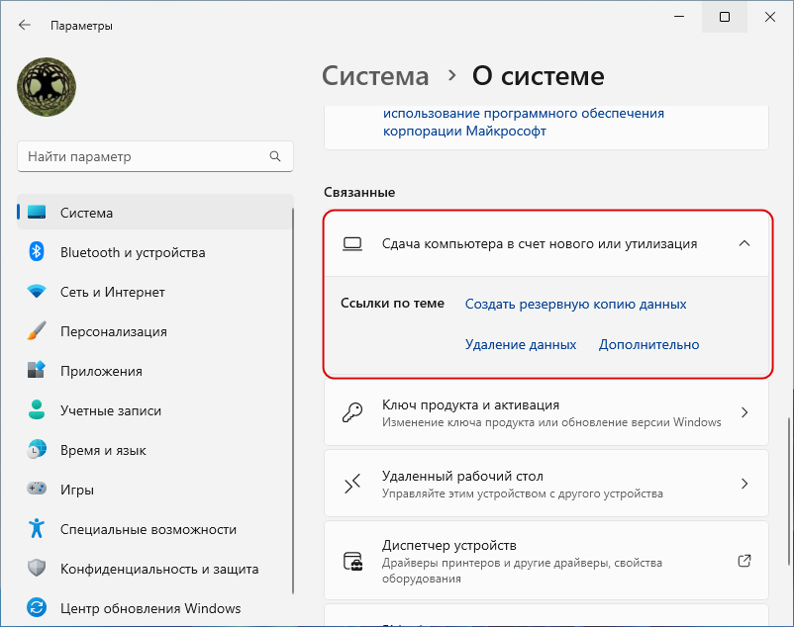Click the Диспетчер устройств external link icon
The image size is (794, 627).
[x=744, y=561]
